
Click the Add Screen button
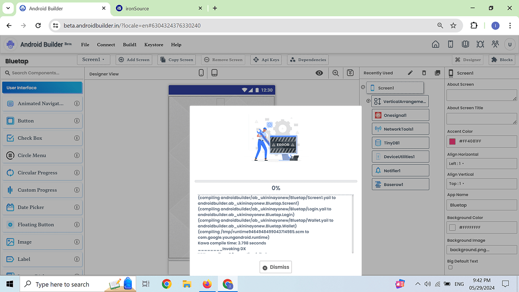134,59
